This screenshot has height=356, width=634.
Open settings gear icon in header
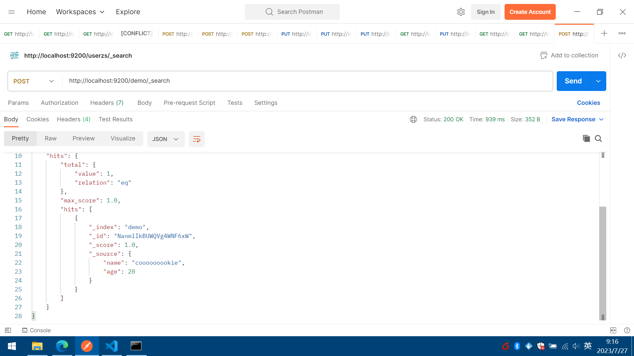pos(461,12)
